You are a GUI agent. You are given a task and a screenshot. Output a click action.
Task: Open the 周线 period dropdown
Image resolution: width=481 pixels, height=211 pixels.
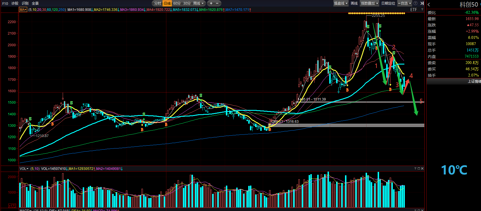pyautogui.click(x=198, y=3)
